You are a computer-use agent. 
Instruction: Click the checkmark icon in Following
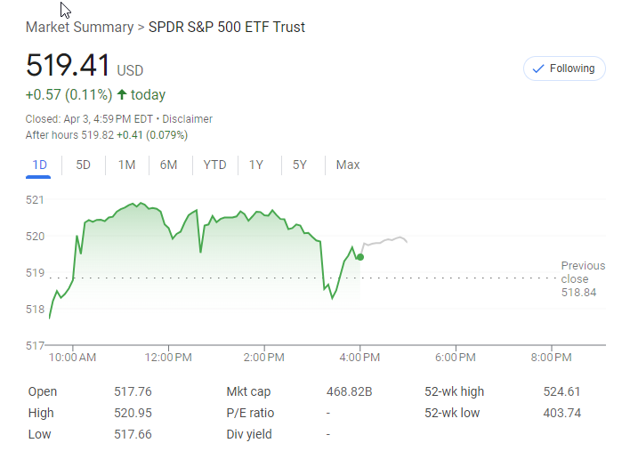[537, 68]
